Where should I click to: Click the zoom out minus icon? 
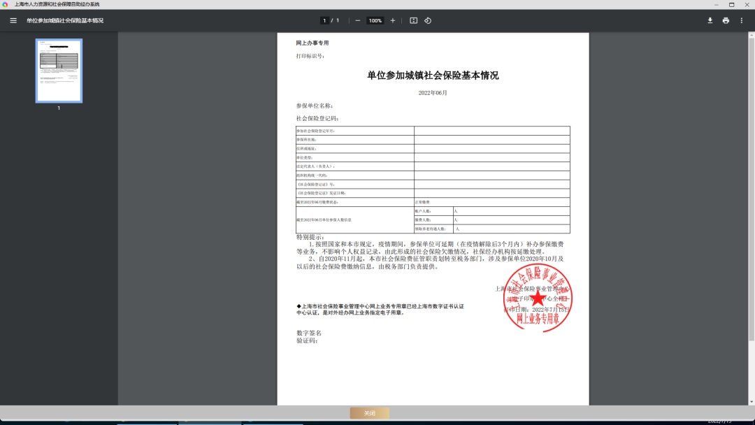358,20
